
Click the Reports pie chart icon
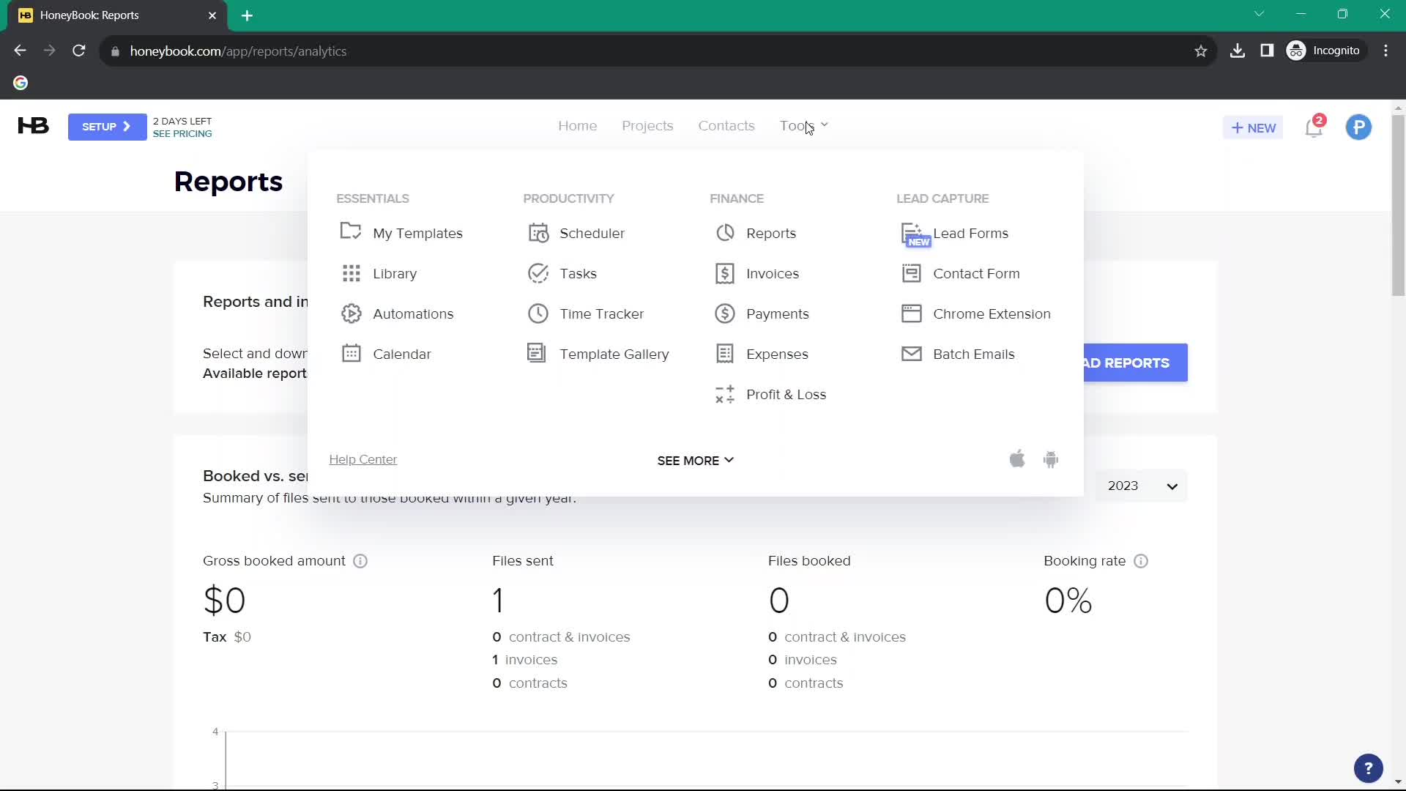(x=725, y=233)
